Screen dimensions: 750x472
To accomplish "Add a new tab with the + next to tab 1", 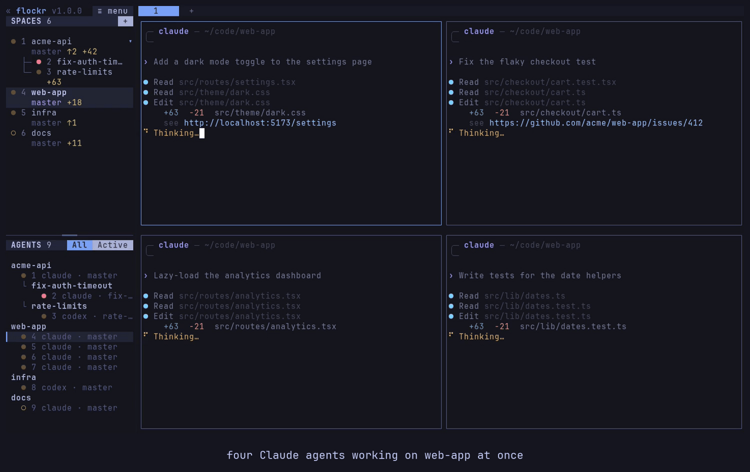I will (191, 11).
